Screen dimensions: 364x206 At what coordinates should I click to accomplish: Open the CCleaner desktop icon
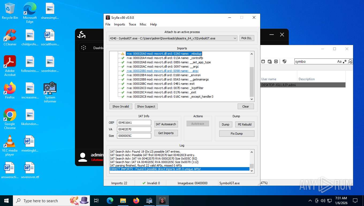[10, 38]
